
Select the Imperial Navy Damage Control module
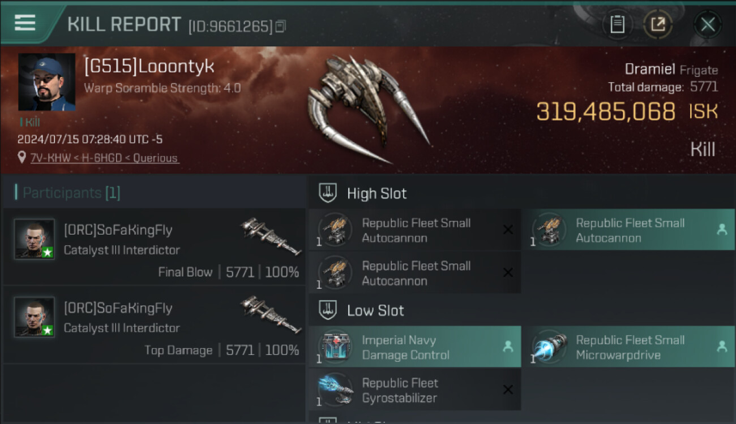pos(415,347)
